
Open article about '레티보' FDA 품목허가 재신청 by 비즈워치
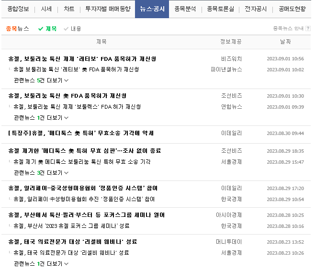click(82, 59)
